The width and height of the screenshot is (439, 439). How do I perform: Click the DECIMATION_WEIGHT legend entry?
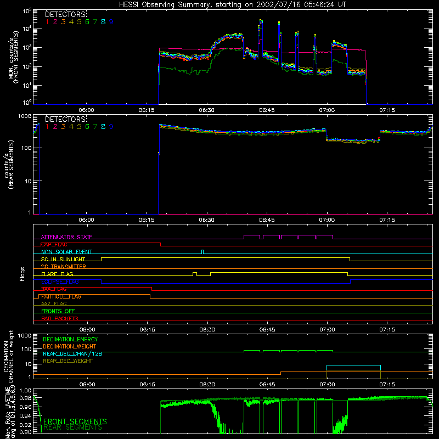pyautogui.click(x=70, y=346)
